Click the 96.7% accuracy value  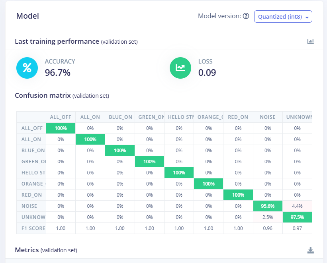click(x=58, y=73)
